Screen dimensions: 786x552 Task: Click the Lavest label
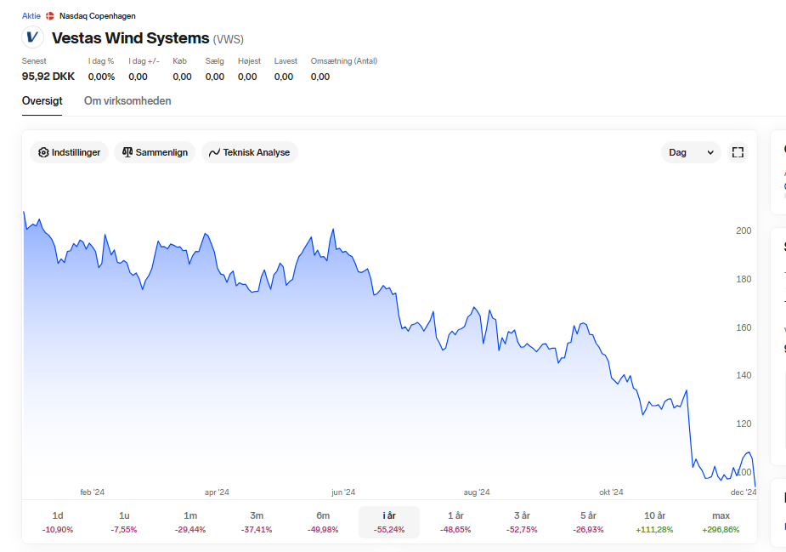(286, 61)
